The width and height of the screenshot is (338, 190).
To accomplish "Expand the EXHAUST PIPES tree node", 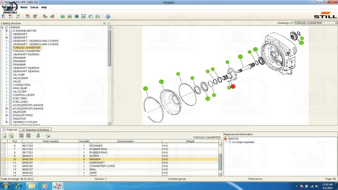I will (x=7, y=115).
